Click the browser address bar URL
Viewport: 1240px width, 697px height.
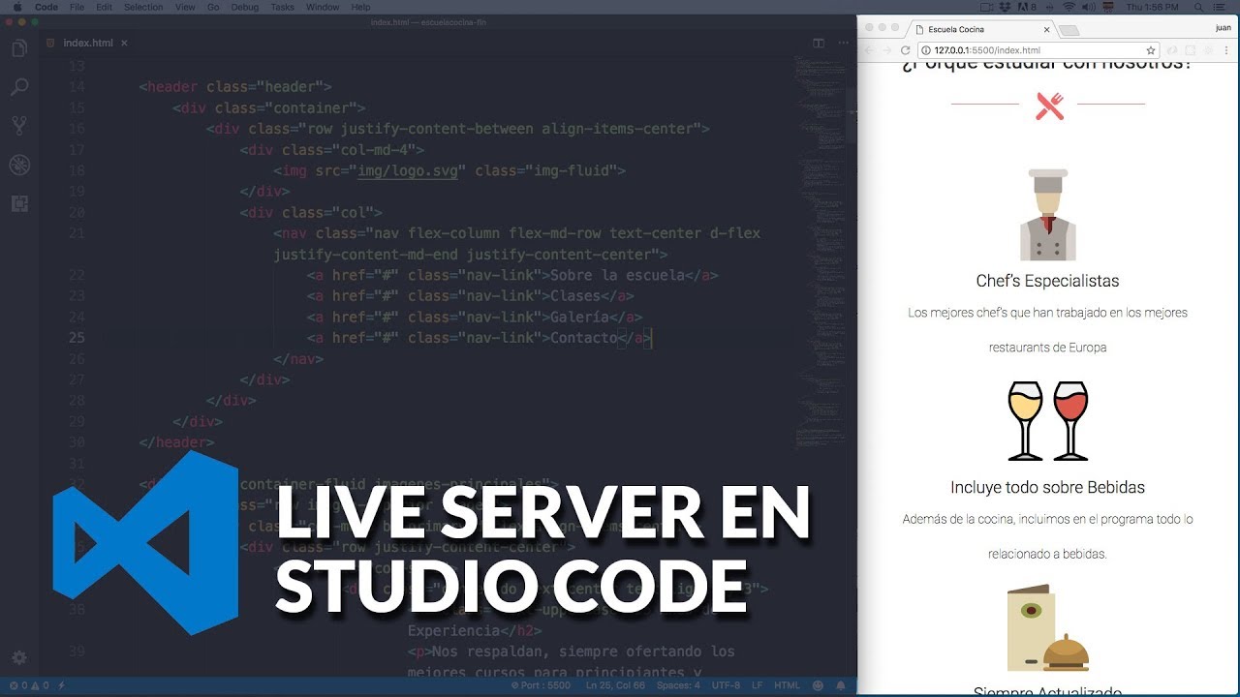987,50
